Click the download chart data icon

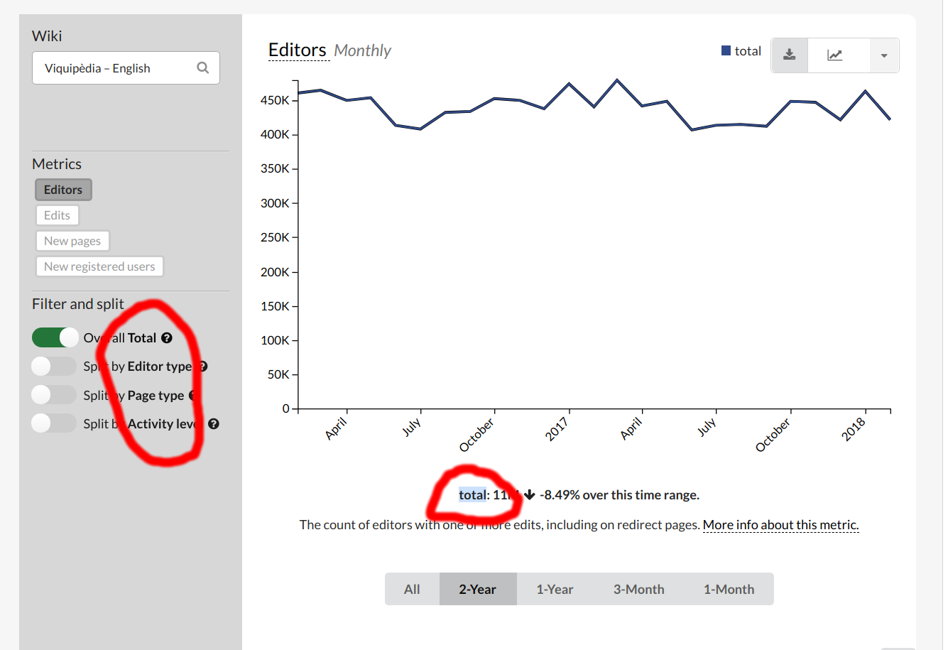coord(790,55)
